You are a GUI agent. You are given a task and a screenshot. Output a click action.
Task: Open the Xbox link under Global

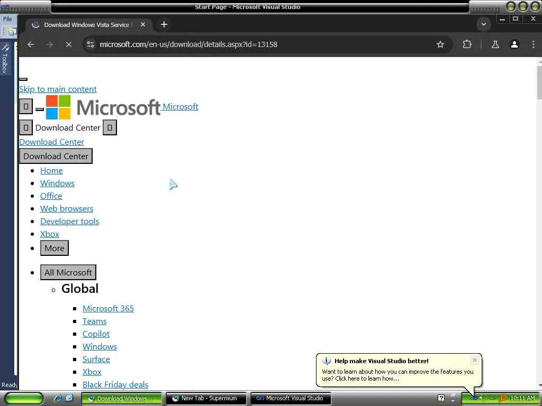tap(92, 372)
